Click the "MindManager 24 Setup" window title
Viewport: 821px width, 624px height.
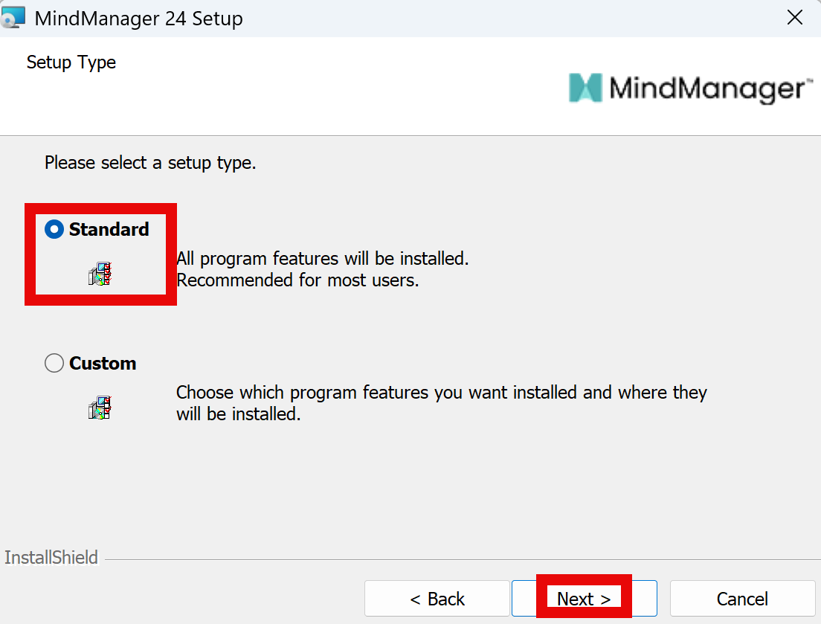pos(138,19)
